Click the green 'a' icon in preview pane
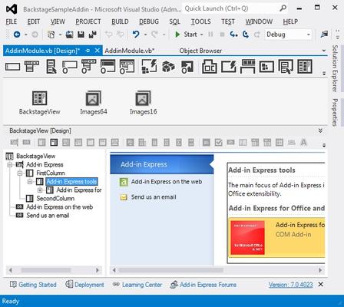The image size is (344, 307). 124,182
